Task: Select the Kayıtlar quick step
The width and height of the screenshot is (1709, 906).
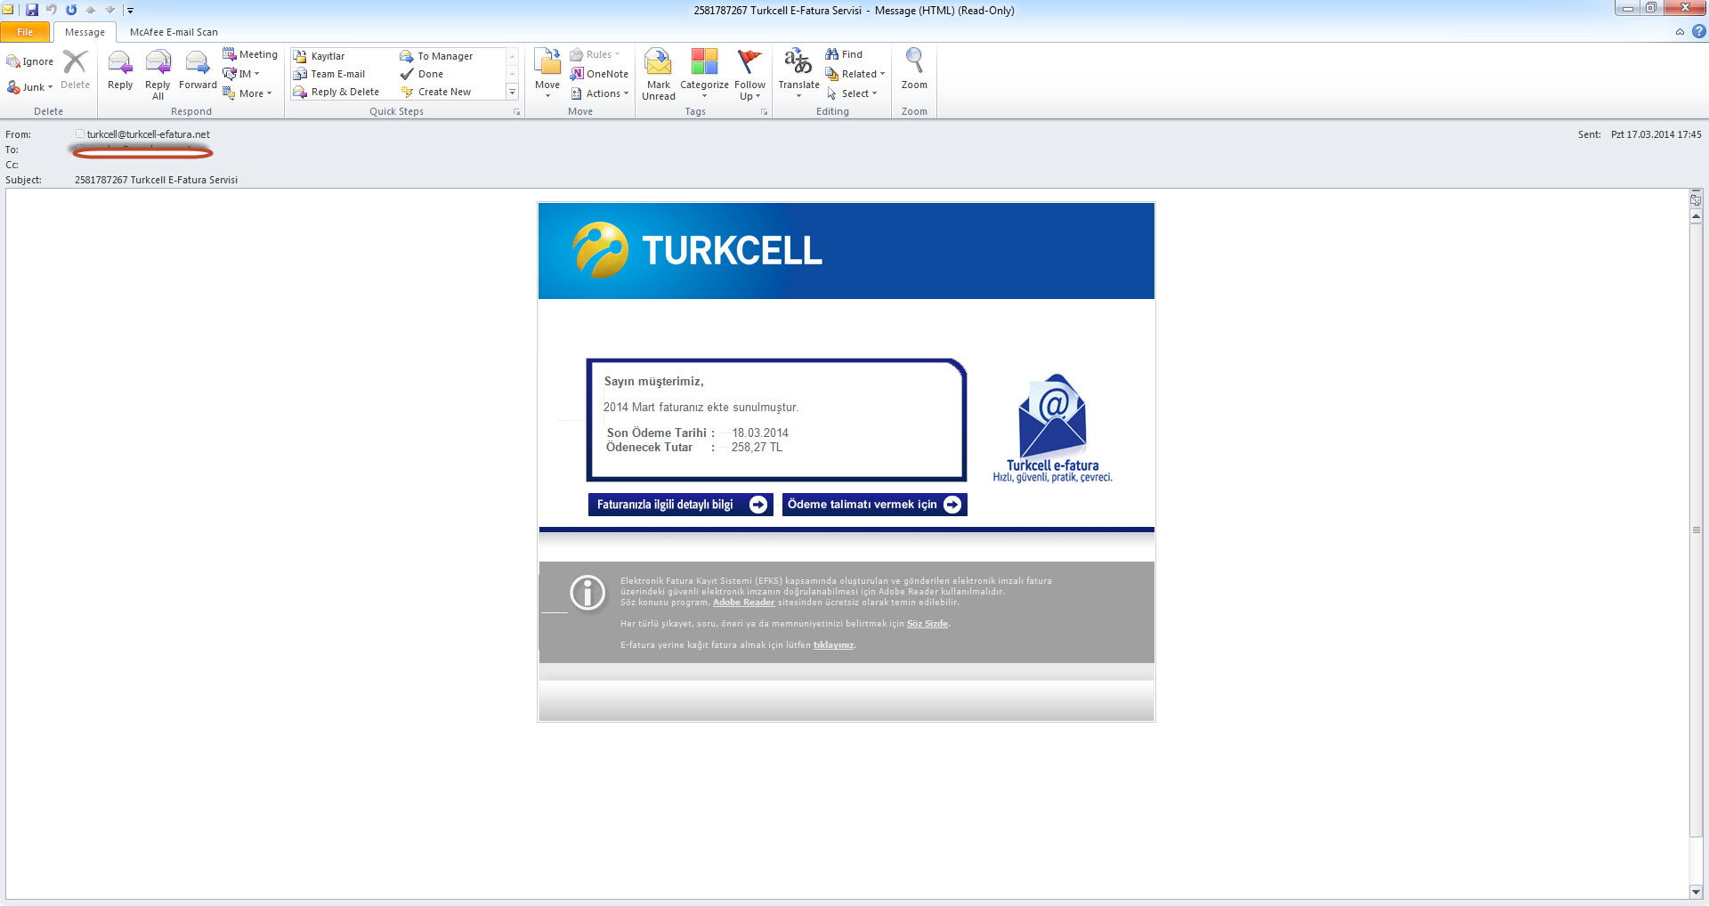Action: (x=319, y=56)
